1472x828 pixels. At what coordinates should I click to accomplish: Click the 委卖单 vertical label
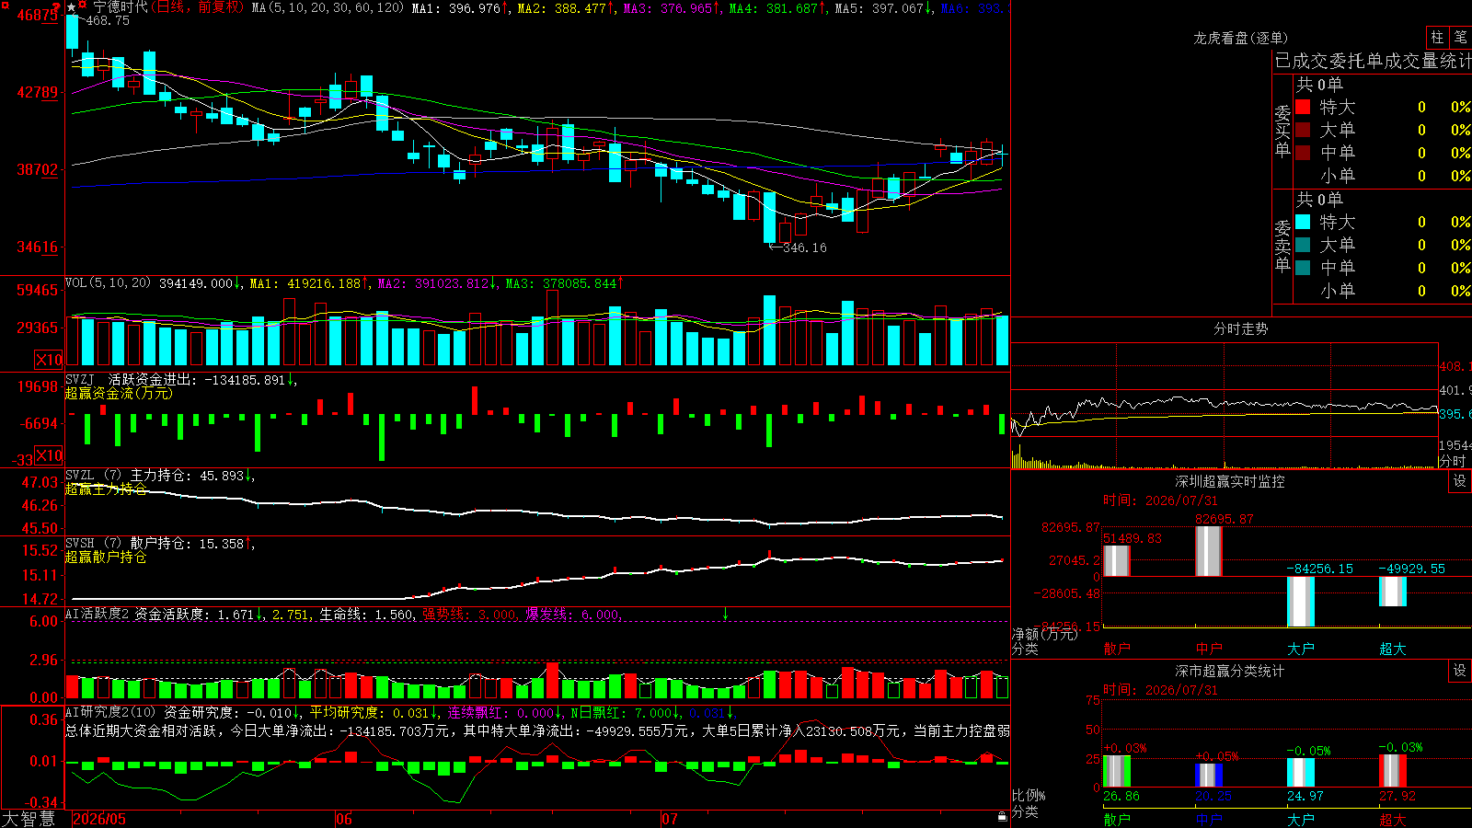click(1282, 246)
